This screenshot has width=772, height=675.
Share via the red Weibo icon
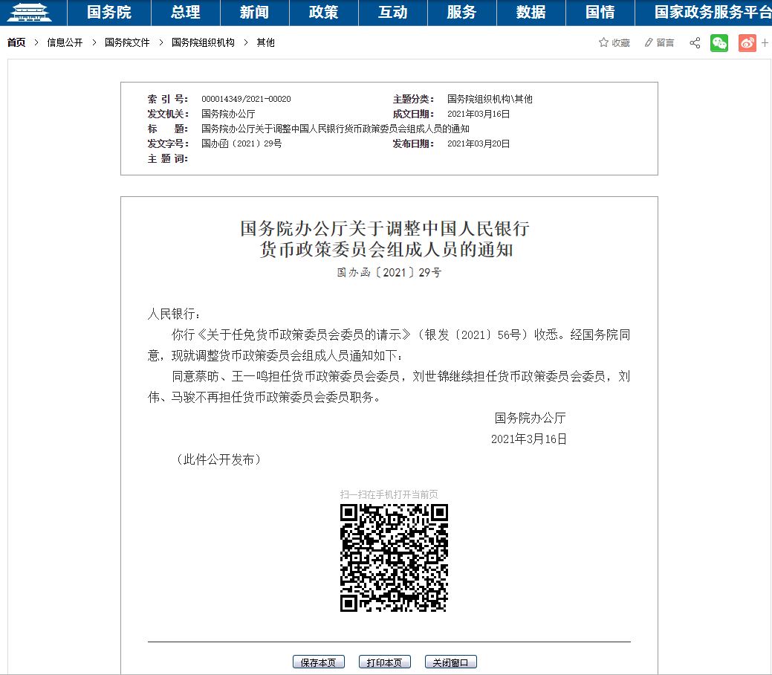(747, 43)
